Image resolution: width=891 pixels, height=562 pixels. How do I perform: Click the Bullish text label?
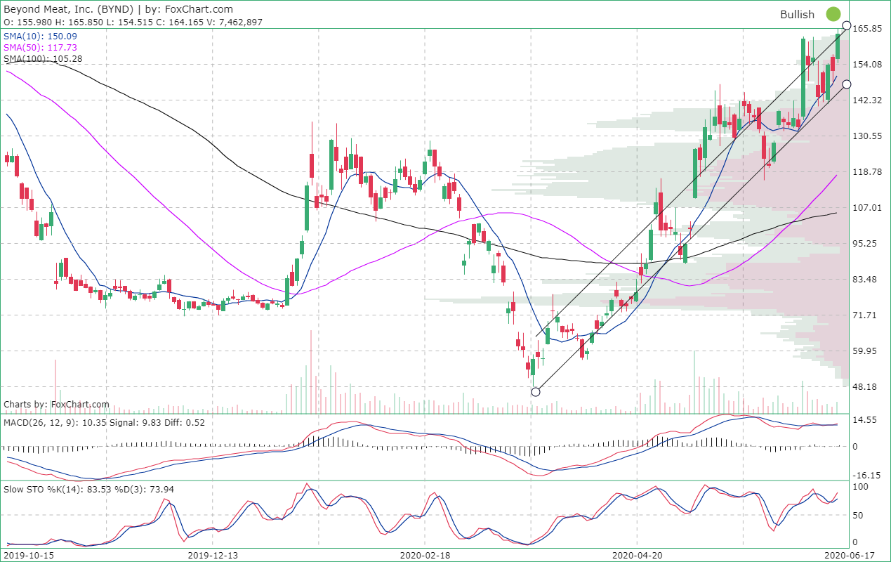798,14
